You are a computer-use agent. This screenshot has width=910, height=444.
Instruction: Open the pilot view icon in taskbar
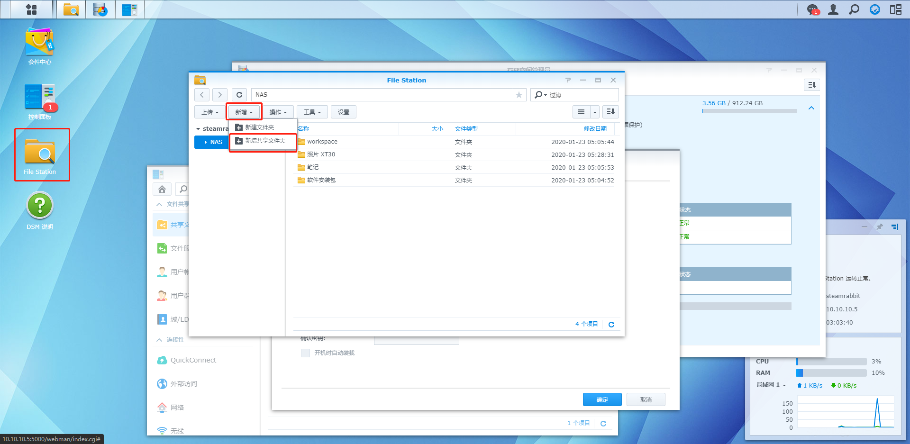click(875, 9)
